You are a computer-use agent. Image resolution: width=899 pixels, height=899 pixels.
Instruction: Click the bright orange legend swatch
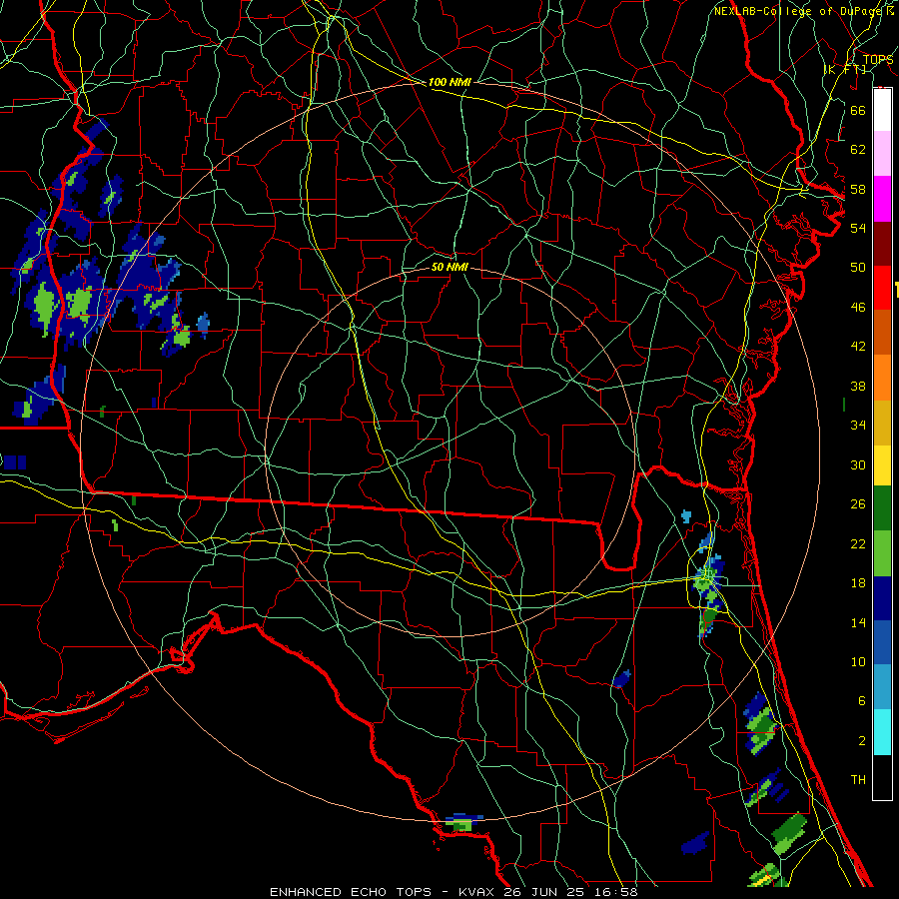[x=882, y=377]
